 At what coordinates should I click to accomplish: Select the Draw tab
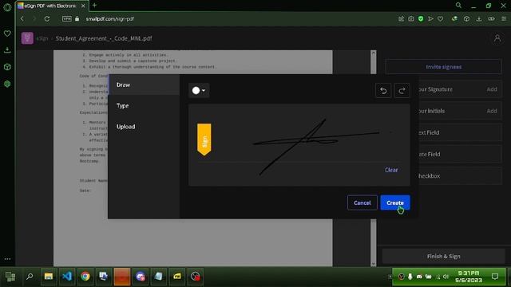(144, 85)
